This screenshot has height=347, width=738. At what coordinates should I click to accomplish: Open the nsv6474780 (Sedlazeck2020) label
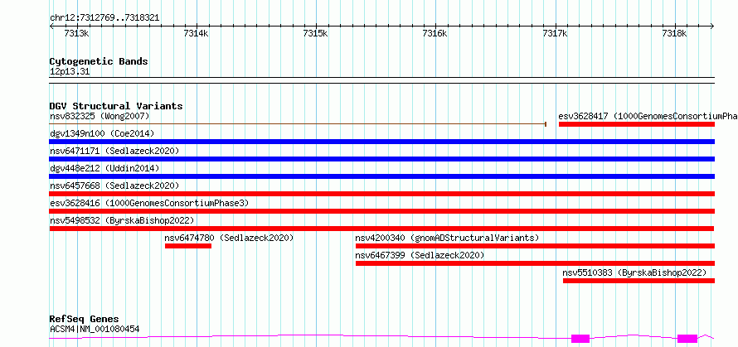[x=229, y=238]
